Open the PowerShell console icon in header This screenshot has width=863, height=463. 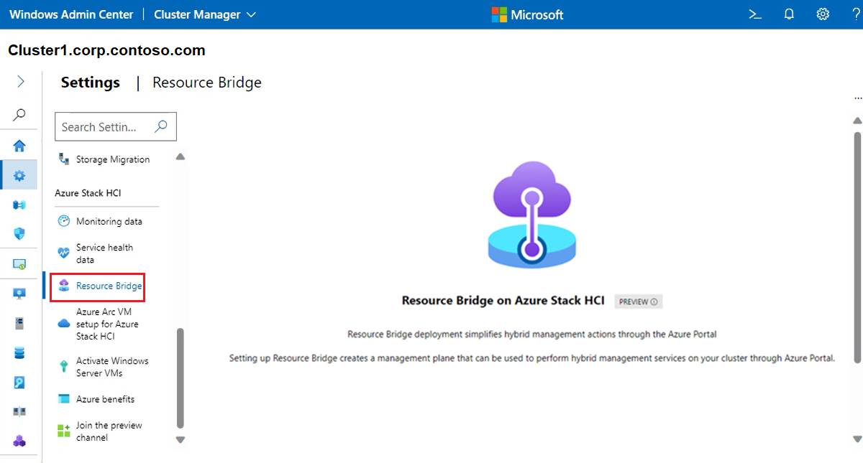[x=755, y=14]
